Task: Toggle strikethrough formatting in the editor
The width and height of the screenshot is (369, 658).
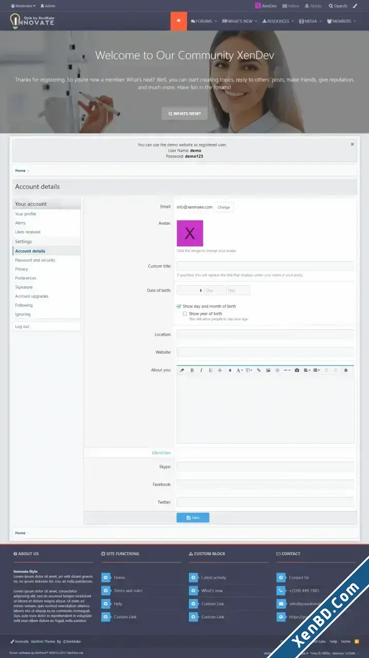Action: point(220,370)
